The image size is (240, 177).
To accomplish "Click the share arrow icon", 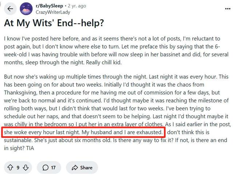I will (x=75, y=167).
